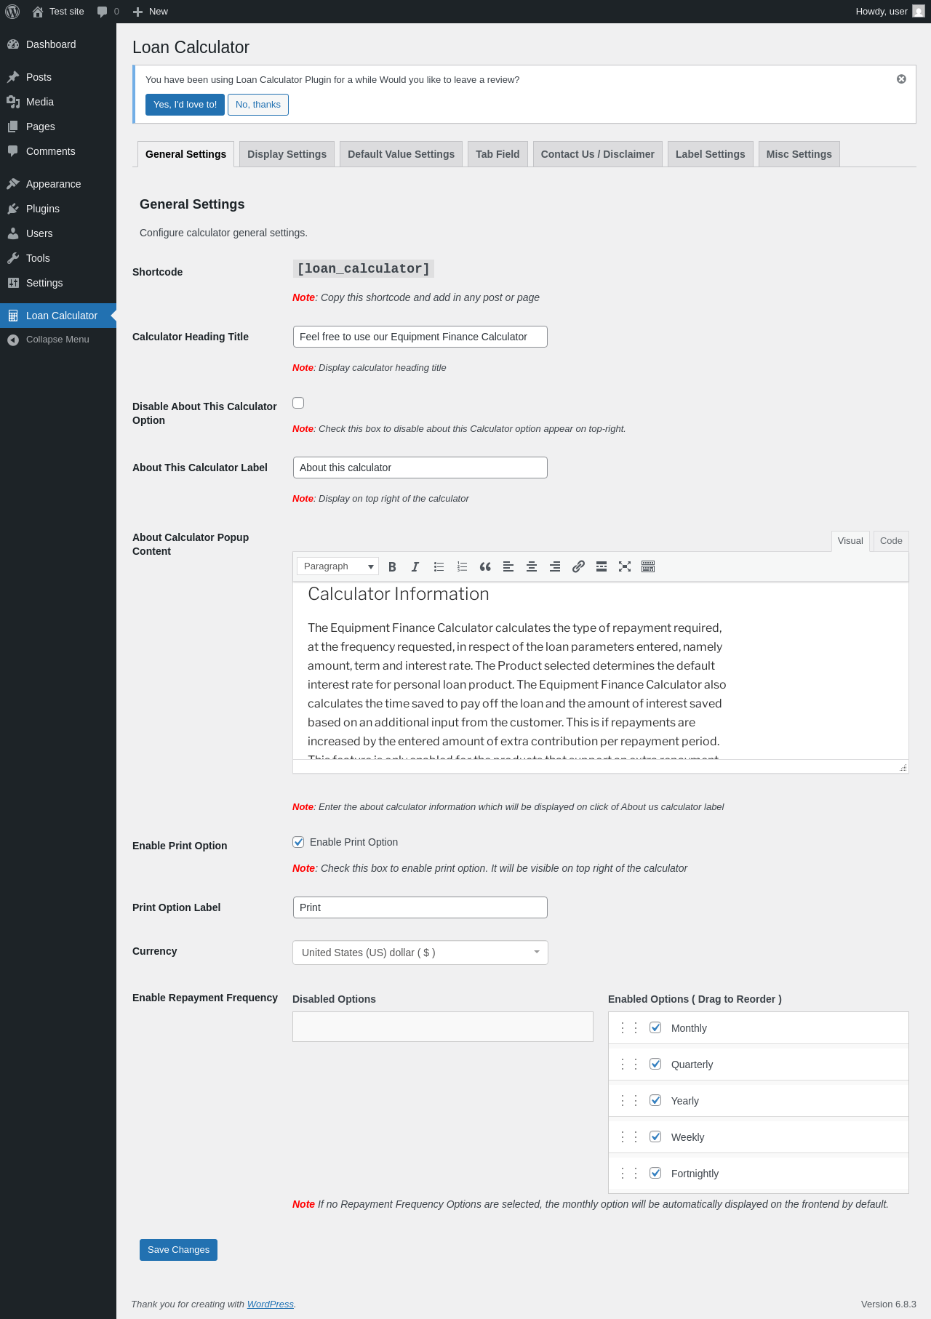Focus the About This Calculator Label field
This screenshot has height=1319, width=931.
(x=420, y=468)
